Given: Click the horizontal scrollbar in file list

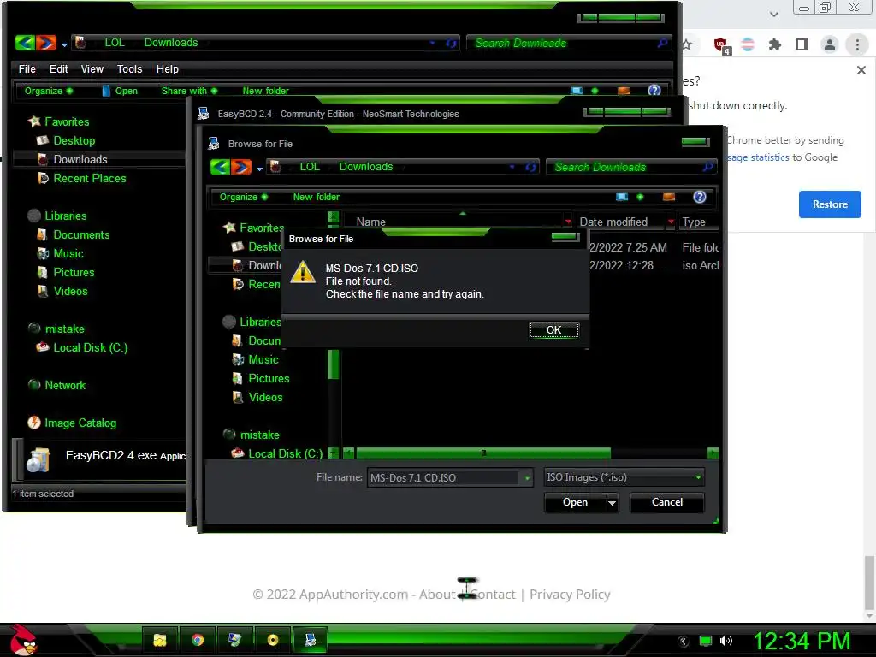Looking at the screenshot, I should (482, 453).
